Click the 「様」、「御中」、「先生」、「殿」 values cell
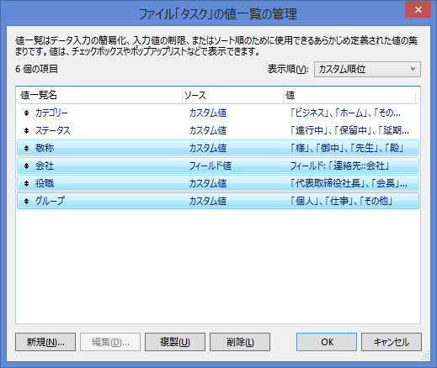Viewport: 437px width, 368px height. (x=347, y=148)
